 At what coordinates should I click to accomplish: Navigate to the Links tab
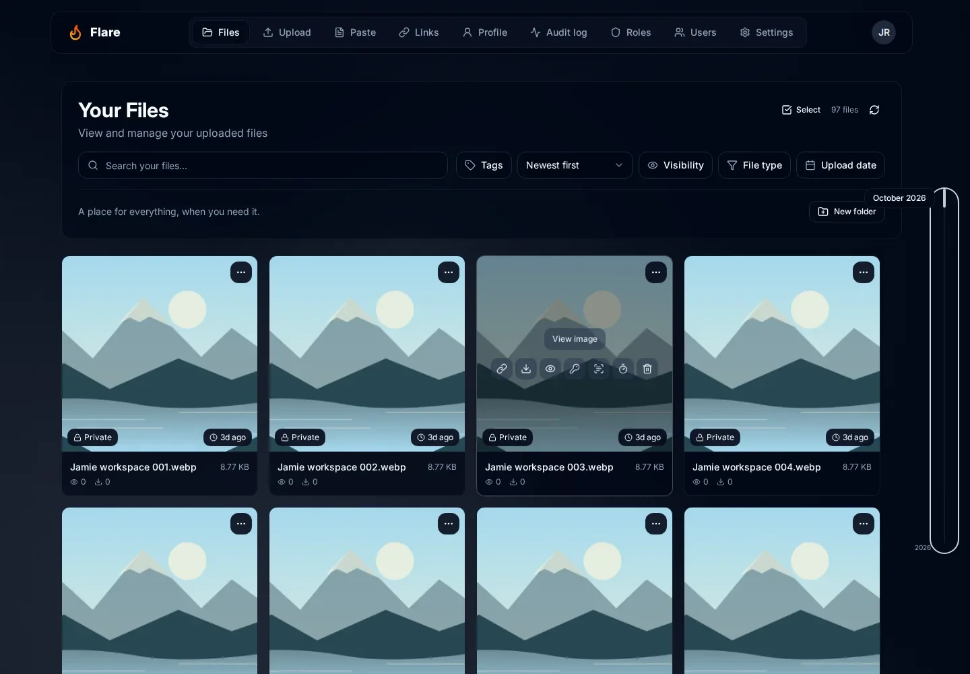click(x=419, y=32)
